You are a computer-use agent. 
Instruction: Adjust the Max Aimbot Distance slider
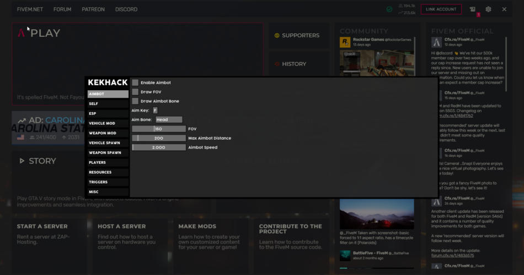click(159, 138)
